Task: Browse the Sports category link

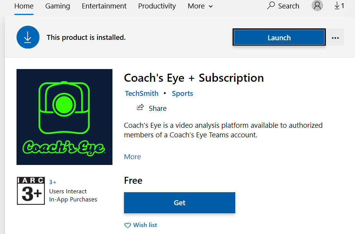Action: click(x=182, y=94)
